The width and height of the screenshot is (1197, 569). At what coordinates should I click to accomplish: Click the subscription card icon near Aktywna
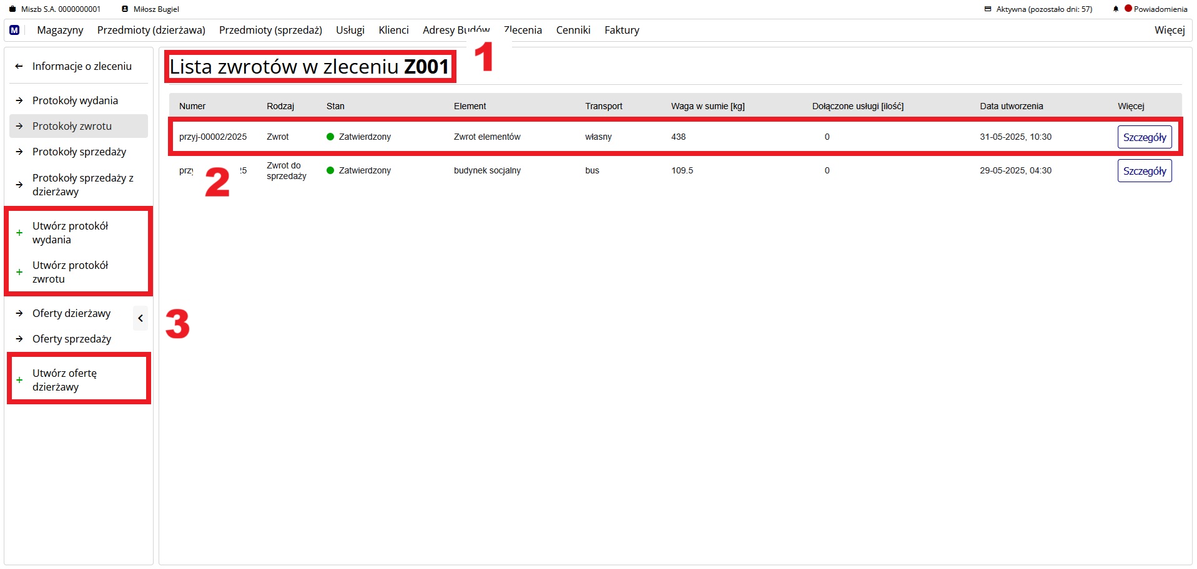tap(988, 9)
